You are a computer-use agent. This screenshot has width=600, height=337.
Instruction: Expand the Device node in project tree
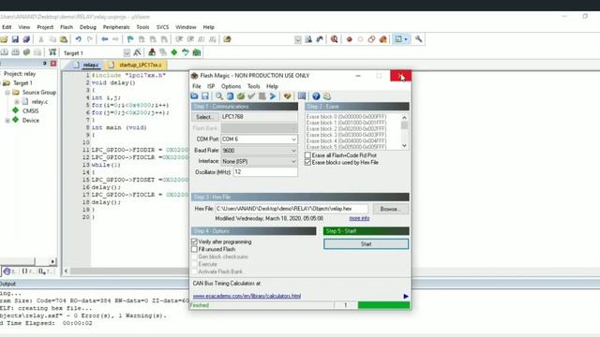(x=7, y=121)
